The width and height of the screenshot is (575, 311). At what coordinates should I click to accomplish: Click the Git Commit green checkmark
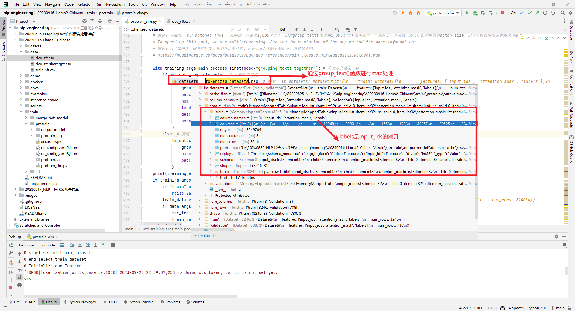point(529,13)
